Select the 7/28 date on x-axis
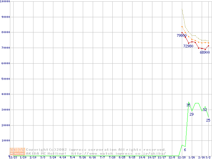212x159 pixels. pyautogui.click(x=112, y=158)
